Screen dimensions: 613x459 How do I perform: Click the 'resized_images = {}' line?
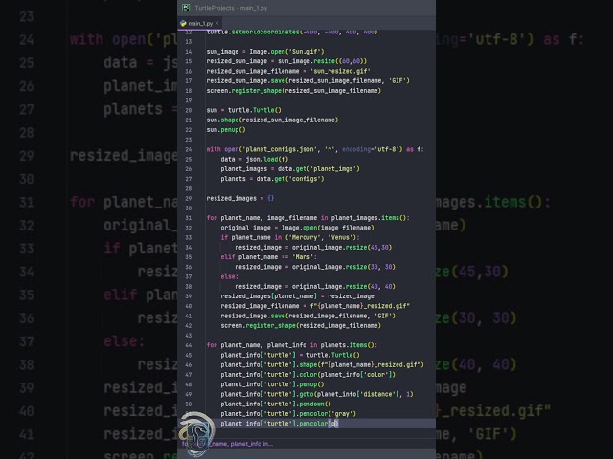(x=240, y=198)
